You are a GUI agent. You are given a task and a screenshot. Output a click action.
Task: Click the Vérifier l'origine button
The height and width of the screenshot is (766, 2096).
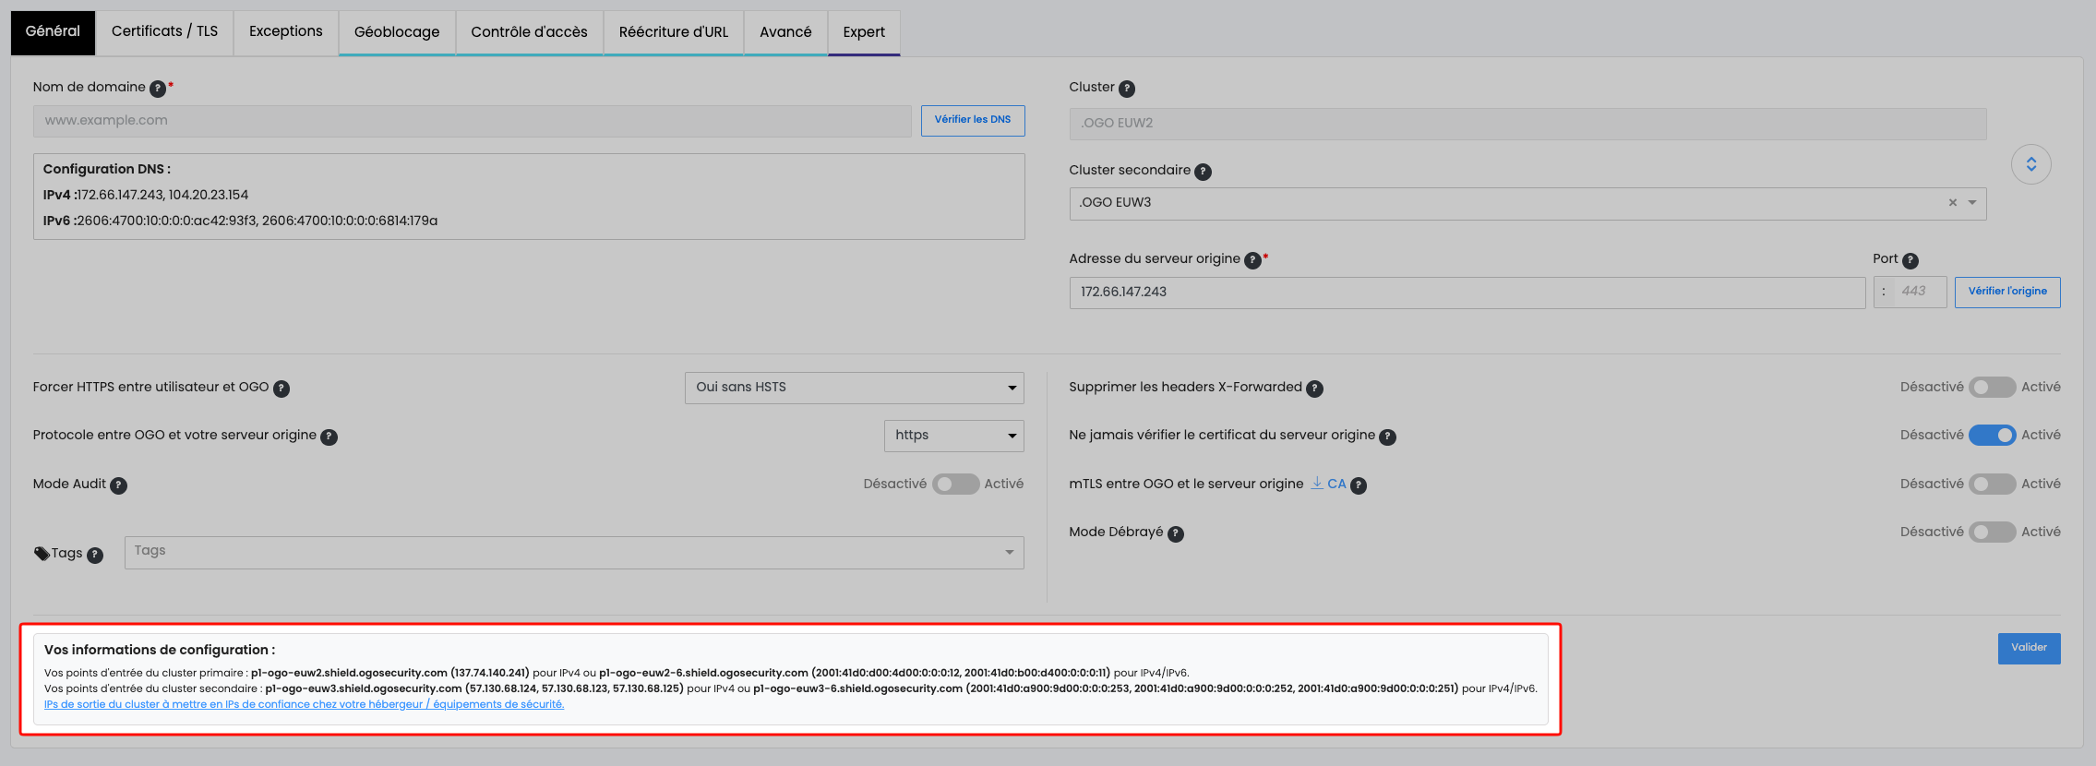click(x=2007, y=293)
